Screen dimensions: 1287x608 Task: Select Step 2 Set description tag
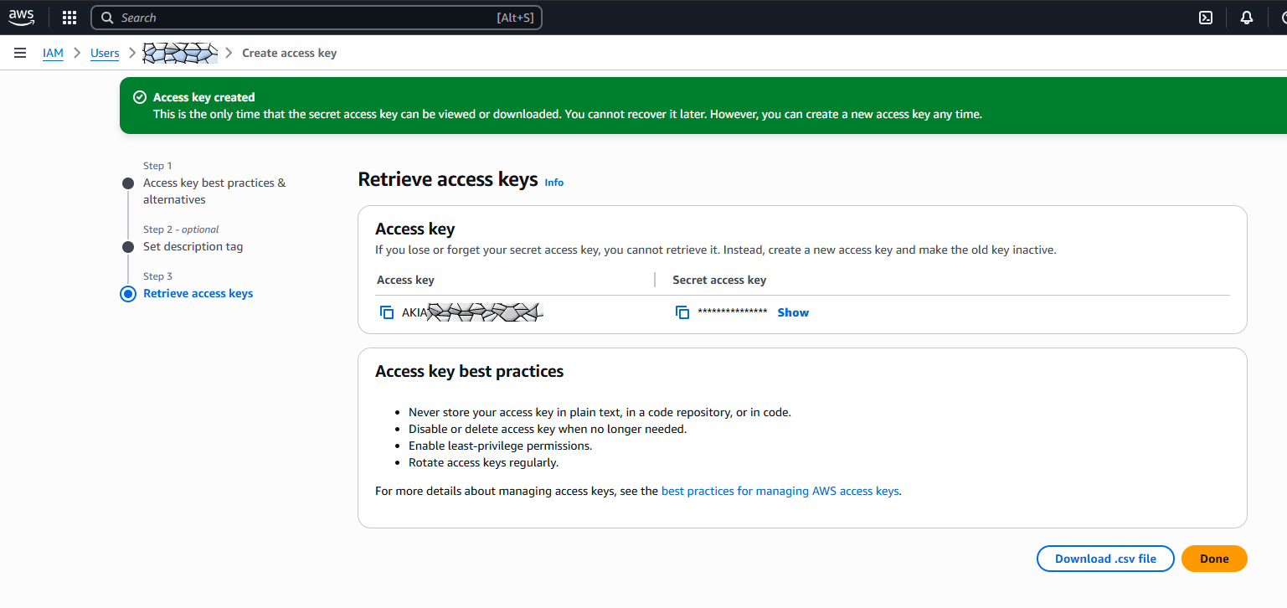point(193,246)
